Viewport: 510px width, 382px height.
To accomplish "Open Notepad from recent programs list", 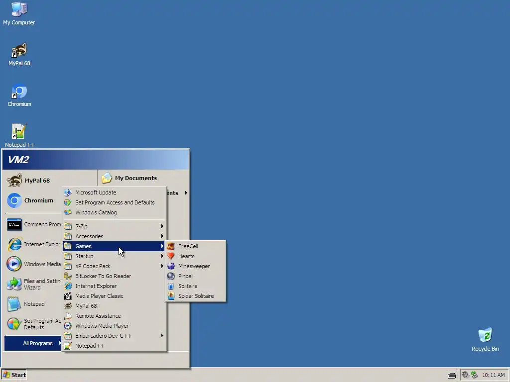I will (33, 304).
